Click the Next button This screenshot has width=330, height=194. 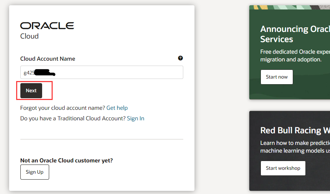31,91
